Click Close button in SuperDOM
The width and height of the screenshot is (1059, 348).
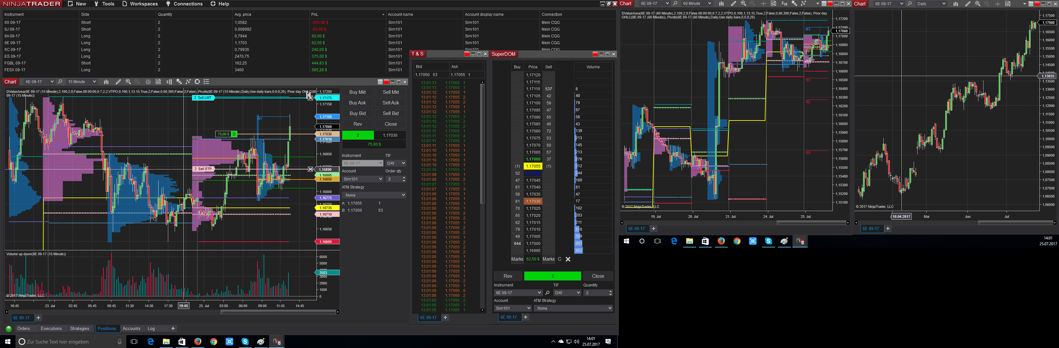click(x=598, y=276)
